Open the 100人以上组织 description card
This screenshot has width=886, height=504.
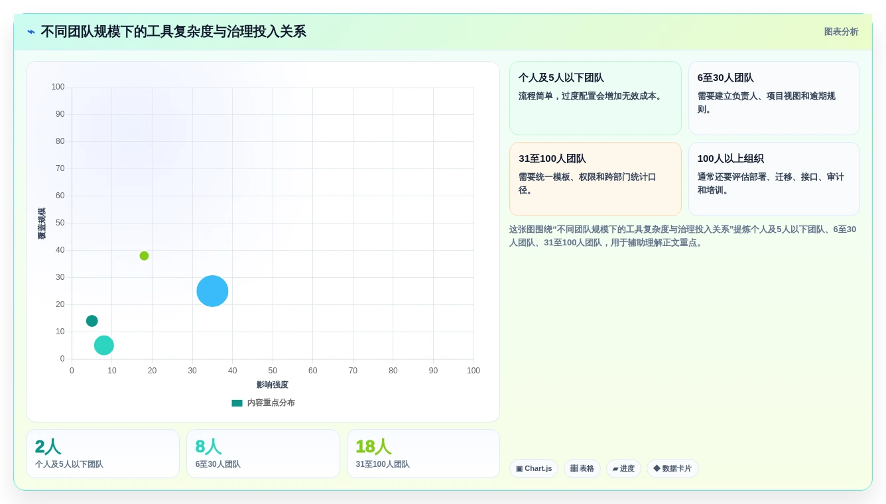coord(774,179)
